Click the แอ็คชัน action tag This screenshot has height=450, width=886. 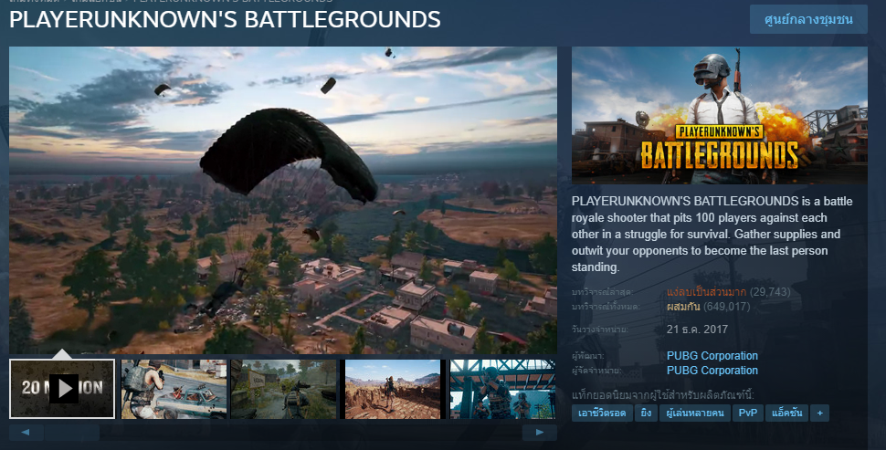pyautogui.click(x=786, y=413)
